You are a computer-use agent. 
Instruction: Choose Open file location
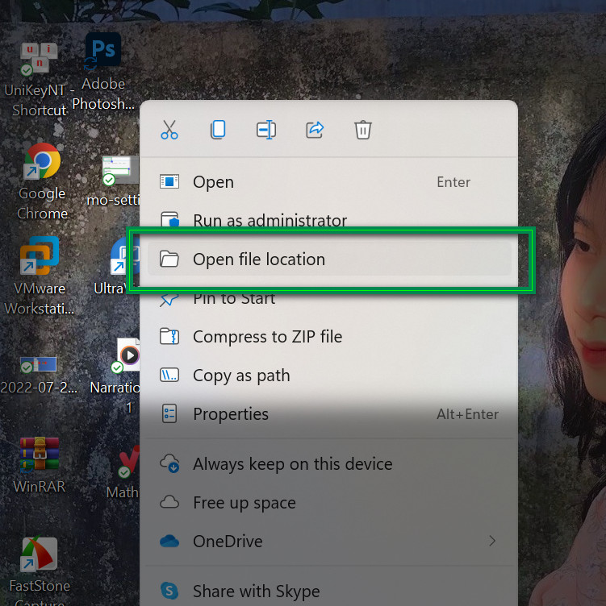(x=329, y=259)
